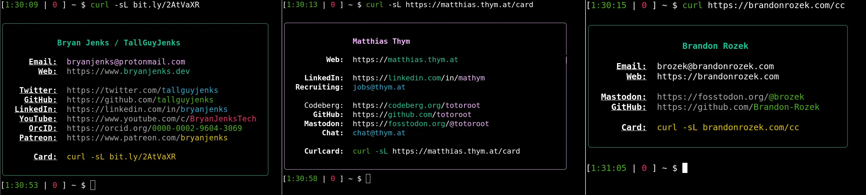Open the github.com/totoroot link
The width and height of the screenshot is (866, 195).
pyautogui.click(x=412, y=115)
